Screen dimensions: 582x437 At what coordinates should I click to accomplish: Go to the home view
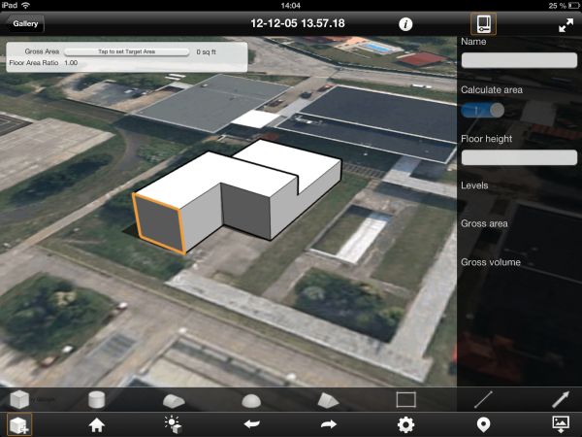(x=96, y=424)
